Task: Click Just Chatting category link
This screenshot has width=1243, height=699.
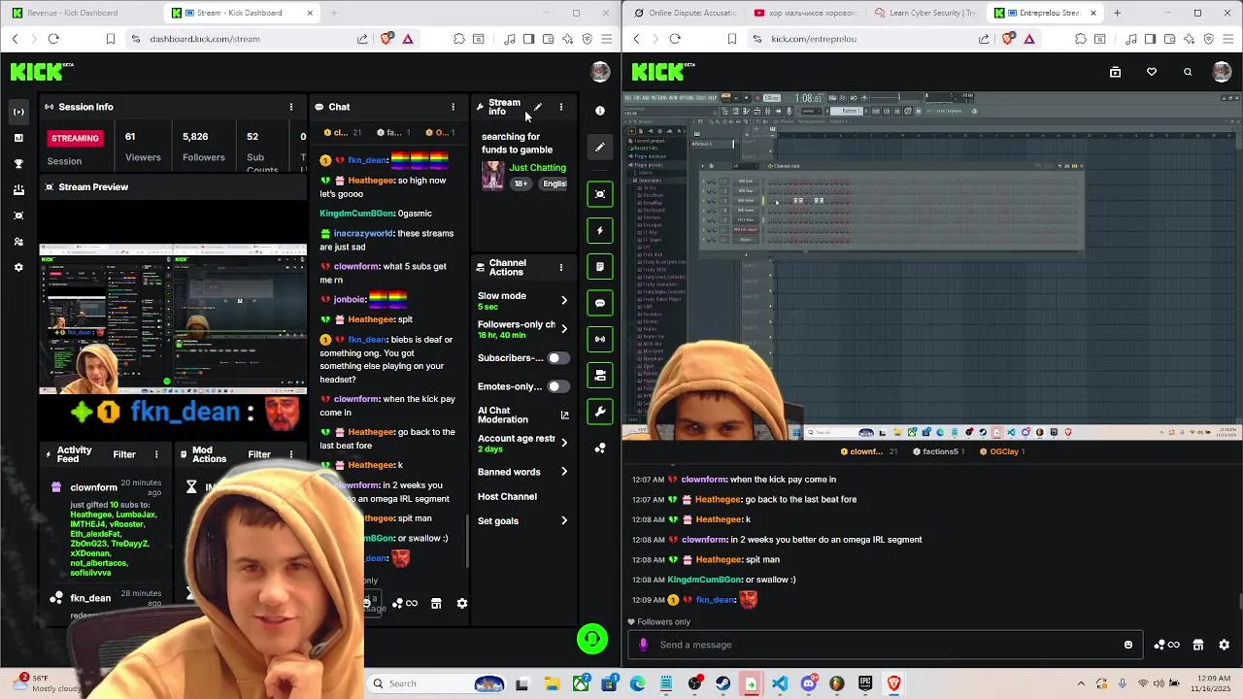Action: pyautogui.click(x=537, y=168)
